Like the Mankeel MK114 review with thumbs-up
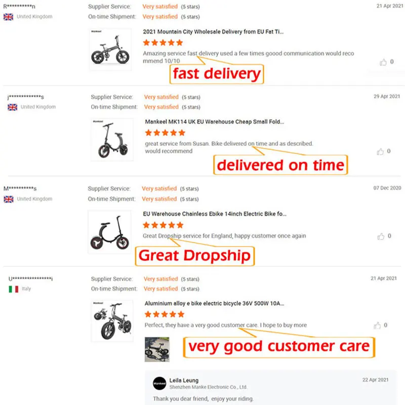 [380, 151]
